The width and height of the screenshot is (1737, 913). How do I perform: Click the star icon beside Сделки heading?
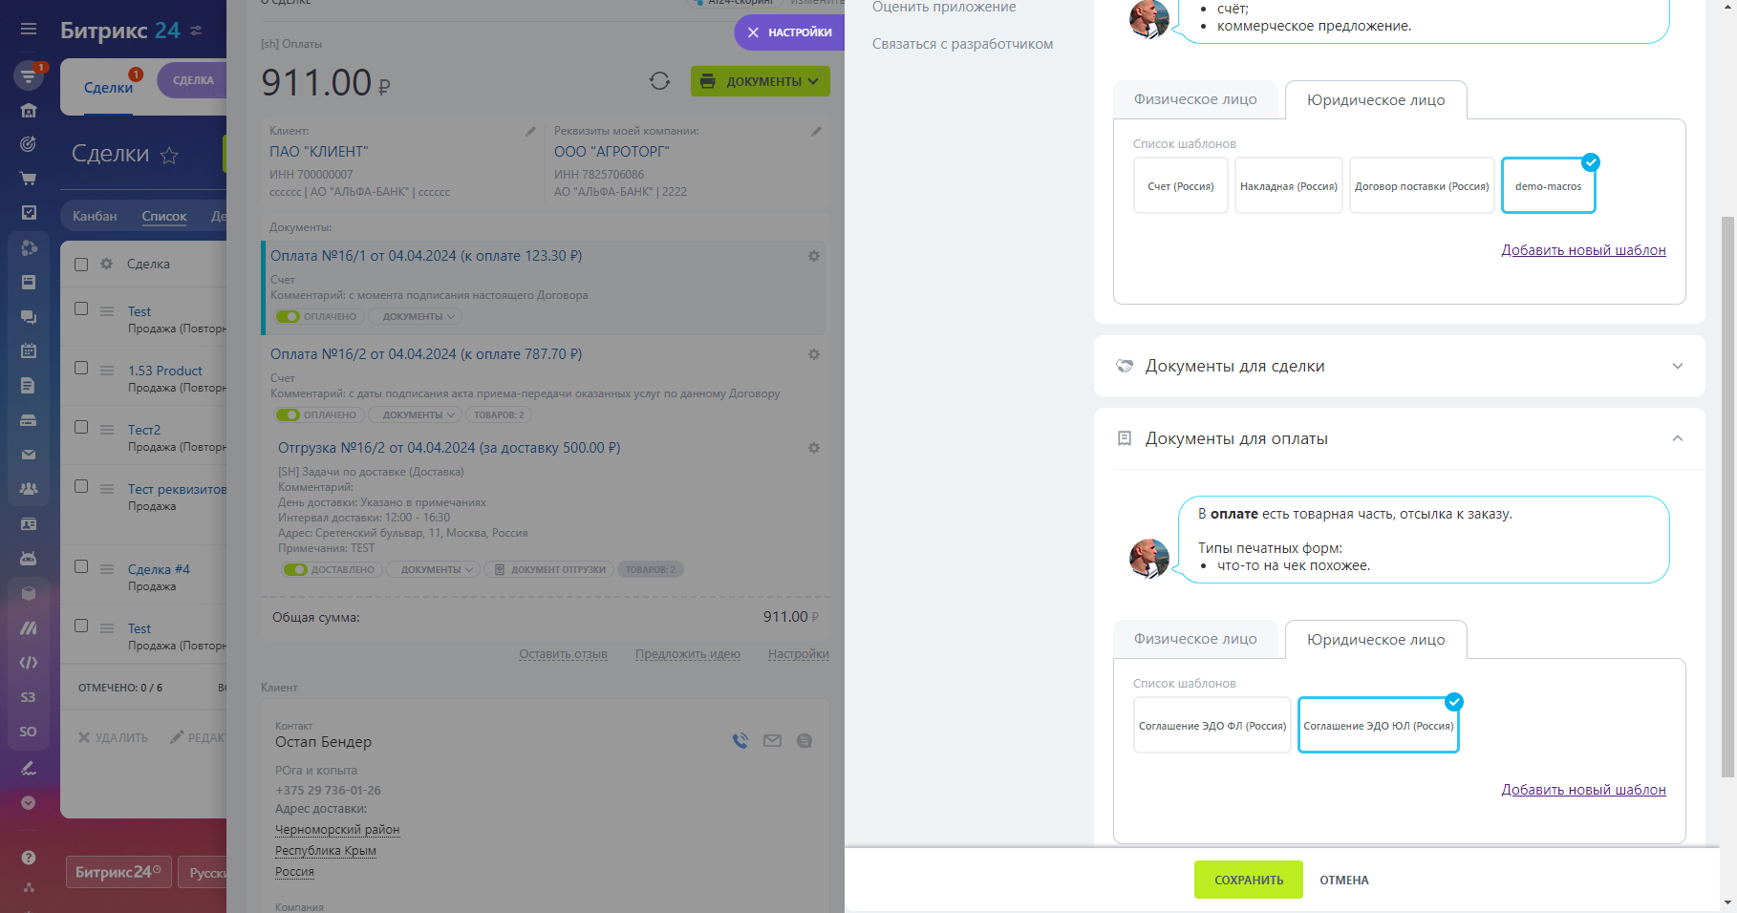coord(169,155)
